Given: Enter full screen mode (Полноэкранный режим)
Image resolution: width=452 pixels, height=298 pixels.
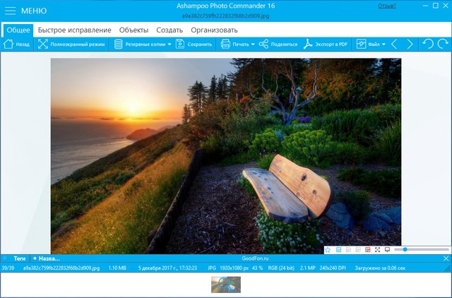Looking at the screenshot, I should (x=69, y=44).
